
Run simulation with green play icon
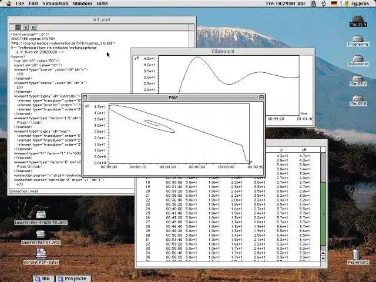tap(33, 27)
